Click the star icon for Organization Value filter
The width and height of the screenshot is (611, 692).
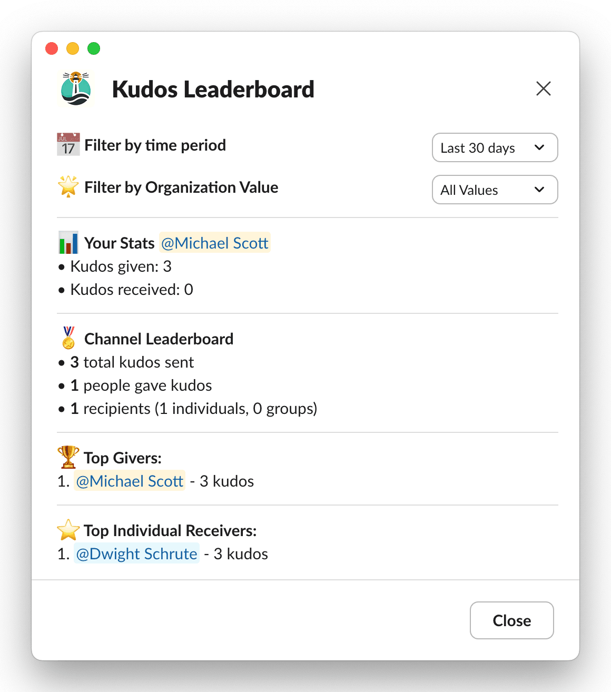[67, 186]
